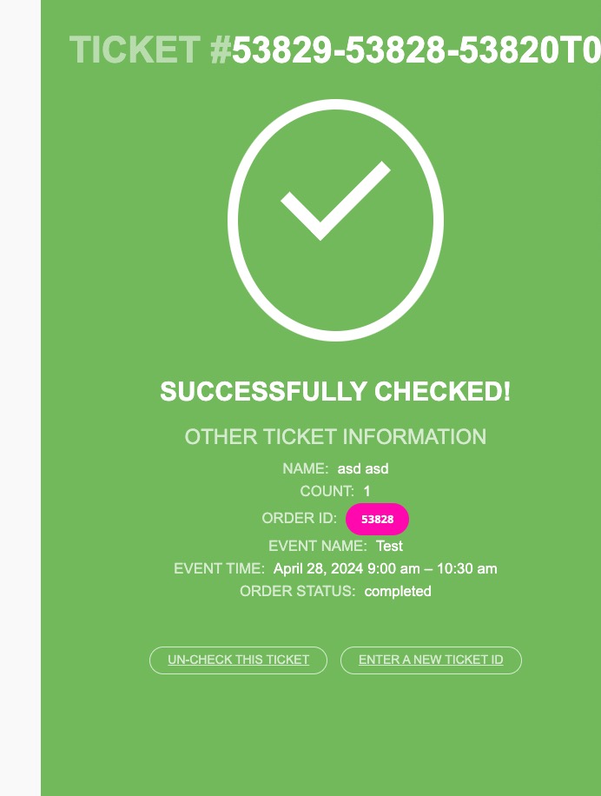The height and width of the screenshot is (796, 601).
Task: Click the white sidebar strip on the left
Action: coord(19,398)
